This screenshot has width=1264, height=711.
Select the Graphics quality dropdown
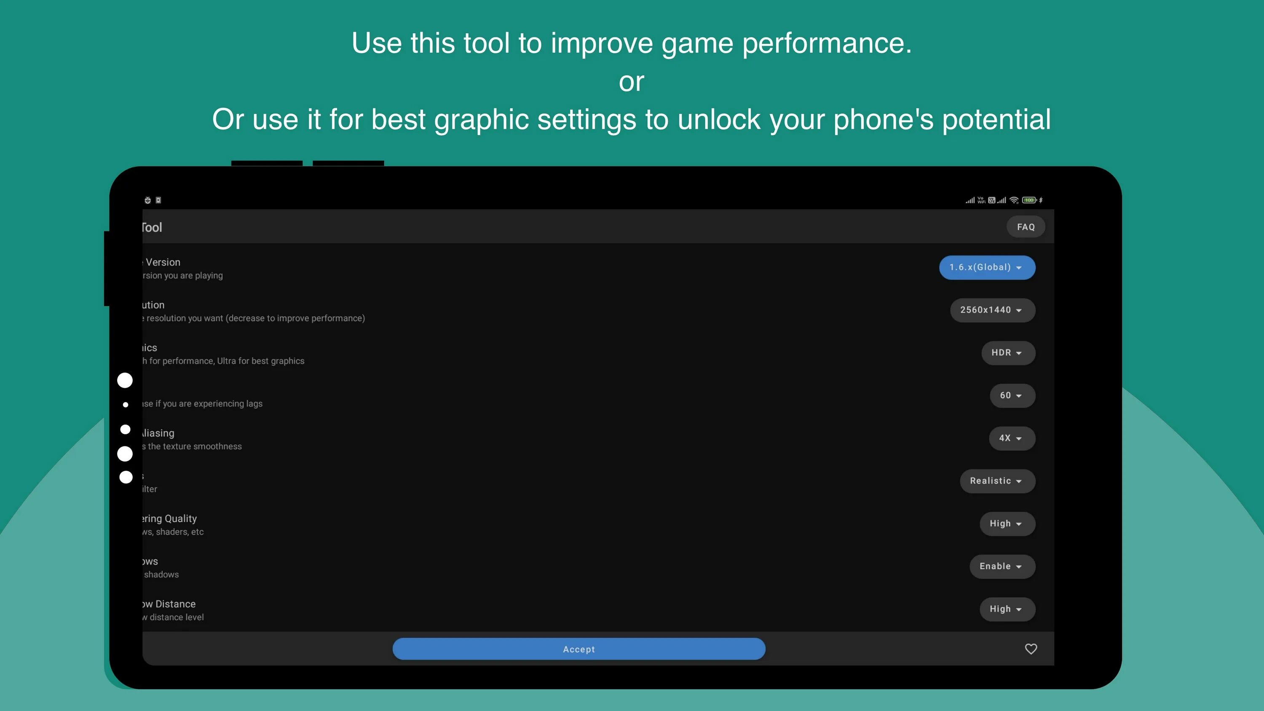coord(1006,353)
